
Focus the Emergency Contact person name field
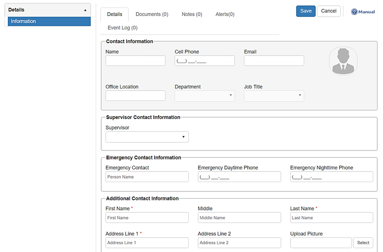[x=147, y=177]
